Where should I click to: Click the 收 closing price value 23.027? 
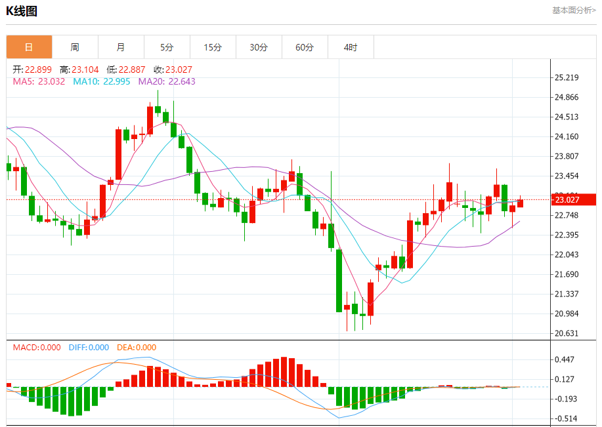pos(179,70)
